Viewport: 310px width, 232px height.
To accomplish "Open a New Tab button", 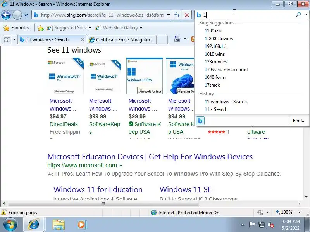I will (x=162, y=40).
